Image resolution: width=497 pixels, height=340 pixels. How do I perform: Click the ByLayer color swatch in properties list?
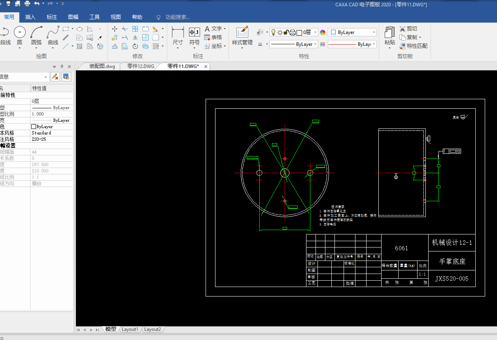34,127
